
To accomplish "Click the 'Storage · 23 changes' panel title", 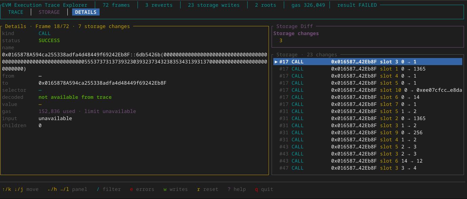I will (307, 55).
